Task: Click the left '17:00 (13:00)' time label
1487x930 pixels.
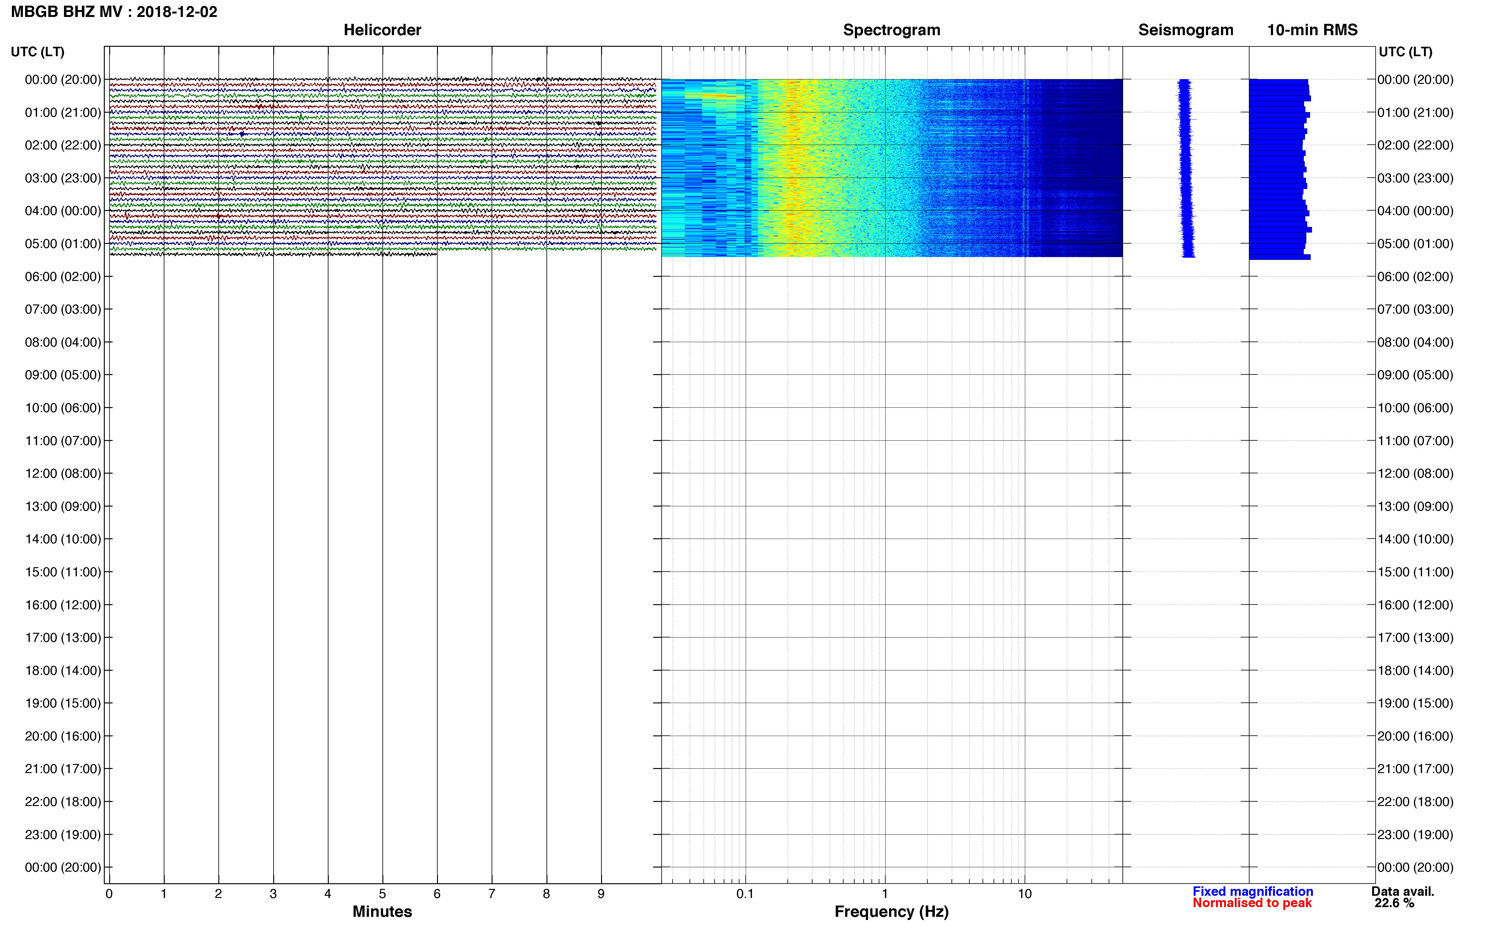Action: [x=63, y=637]
